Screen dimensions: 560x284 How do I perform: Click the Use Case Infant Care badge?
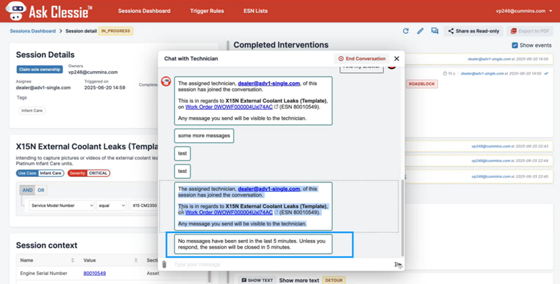click(40, 173)
